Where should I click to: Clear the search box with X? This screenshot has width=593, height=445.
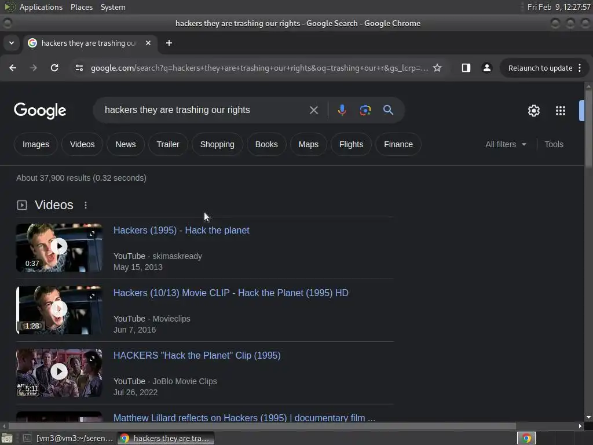point(313,110)
